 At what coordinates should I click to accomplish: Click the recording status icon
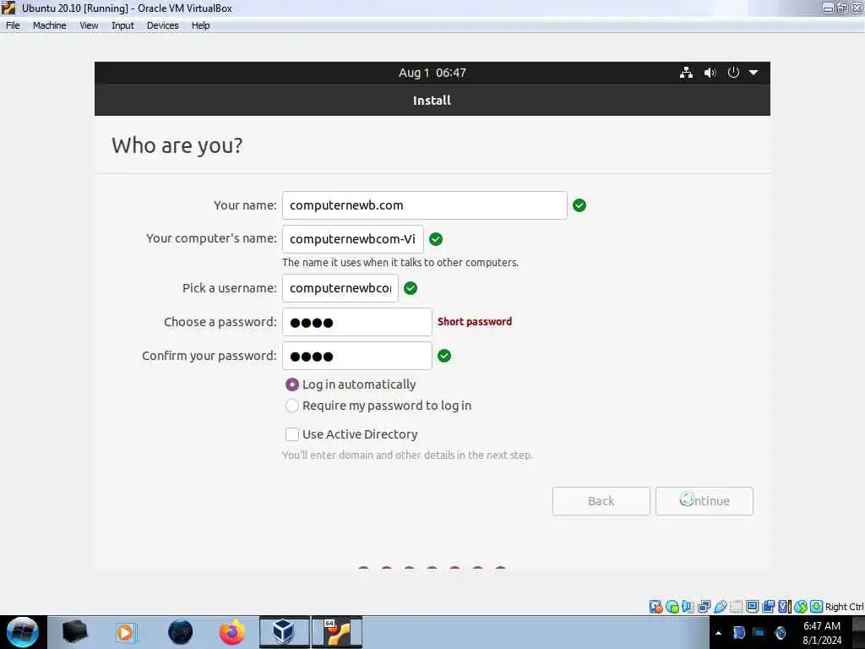(x=768, y=607)
